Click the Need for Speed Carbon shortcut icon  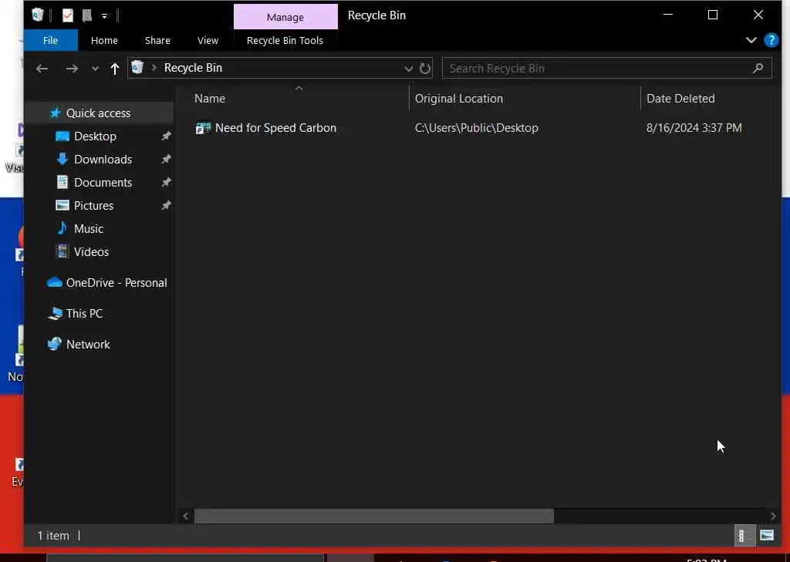203,129
